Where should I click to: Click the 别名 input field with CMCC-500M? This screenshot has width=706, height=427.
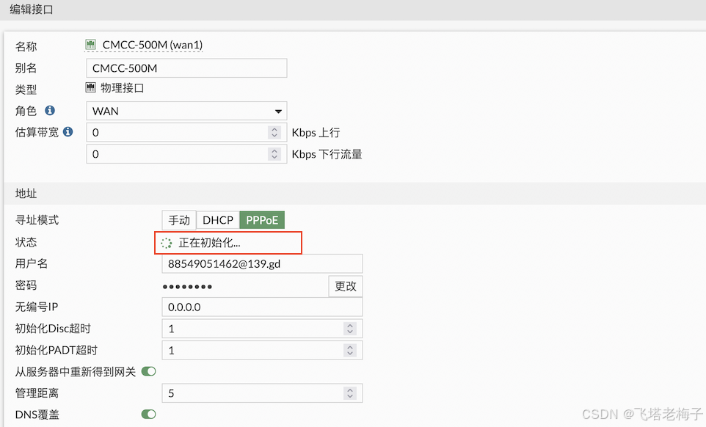186,68
